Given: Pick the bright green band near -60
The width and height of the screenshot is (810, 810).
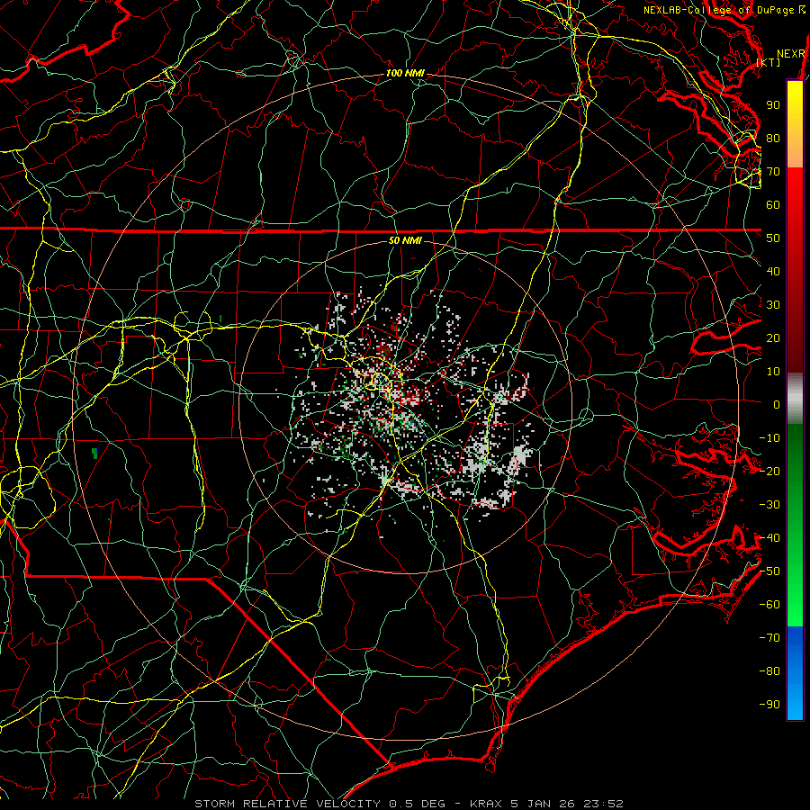Looking at the screenshot, I should [x=795, y=609].
